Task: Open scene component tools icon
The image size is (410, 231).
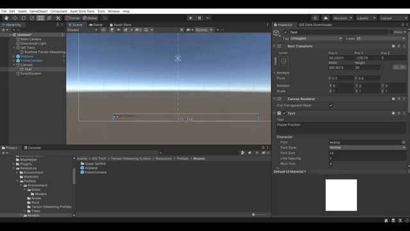Action: [182, 30]
